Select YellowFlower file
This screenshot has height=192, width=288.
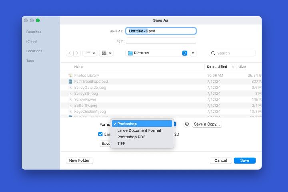coord(161,99)
